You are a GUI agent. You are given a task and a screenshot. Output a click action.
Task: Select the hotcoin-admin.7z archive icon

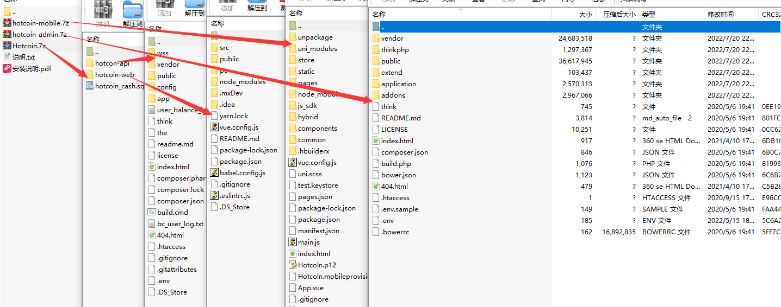pos(7,34)
